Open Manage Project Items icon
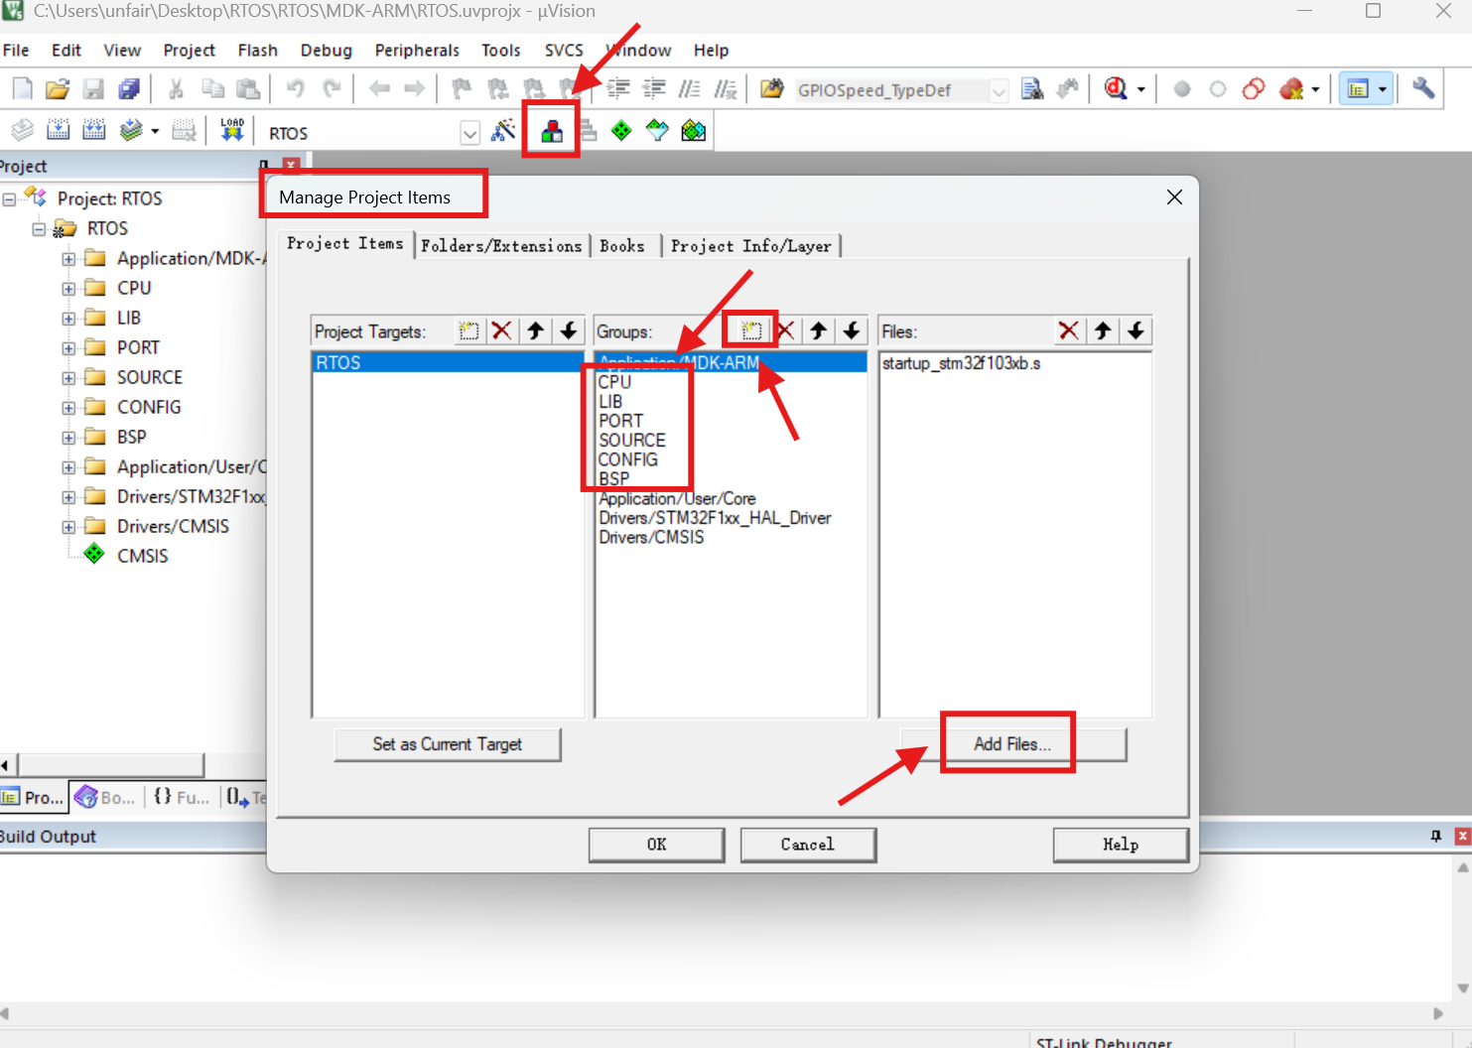 click(552, 131)
